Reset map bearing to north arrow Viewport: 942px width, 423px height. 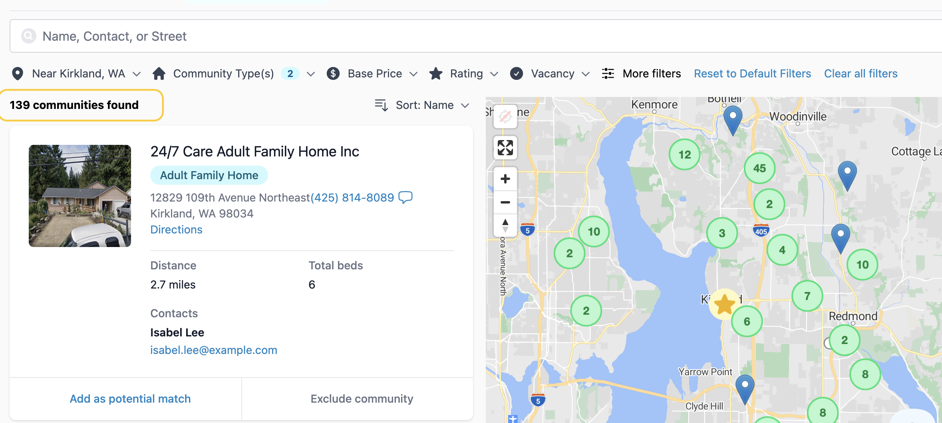click(x=505, y=225)
